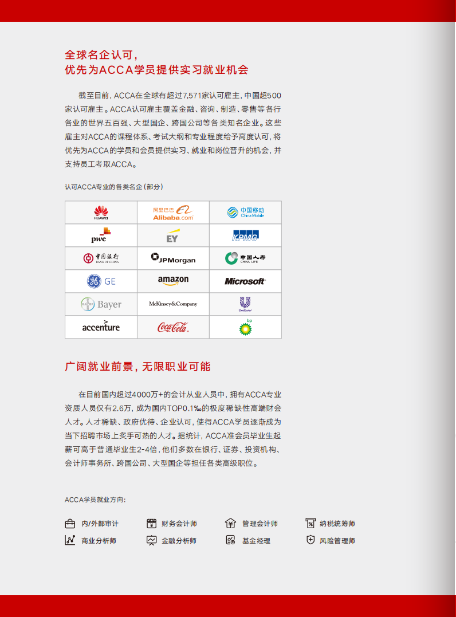The height and width of the screenshot is (617, 456).
Task: Click line starting 会计师事务所、跨国公司
Action: (x=162, y=463)
